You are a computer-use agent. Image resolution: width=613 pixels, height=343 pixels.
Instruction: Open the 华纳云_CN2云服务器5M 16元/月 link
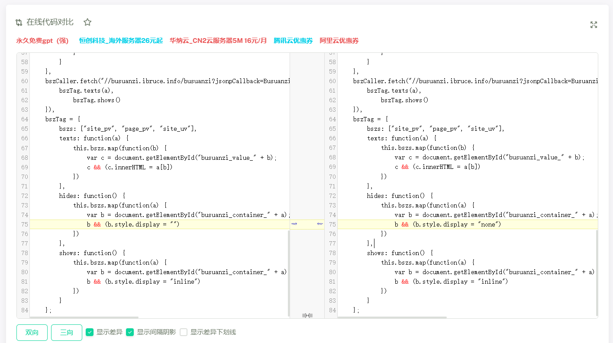point(218,41)
